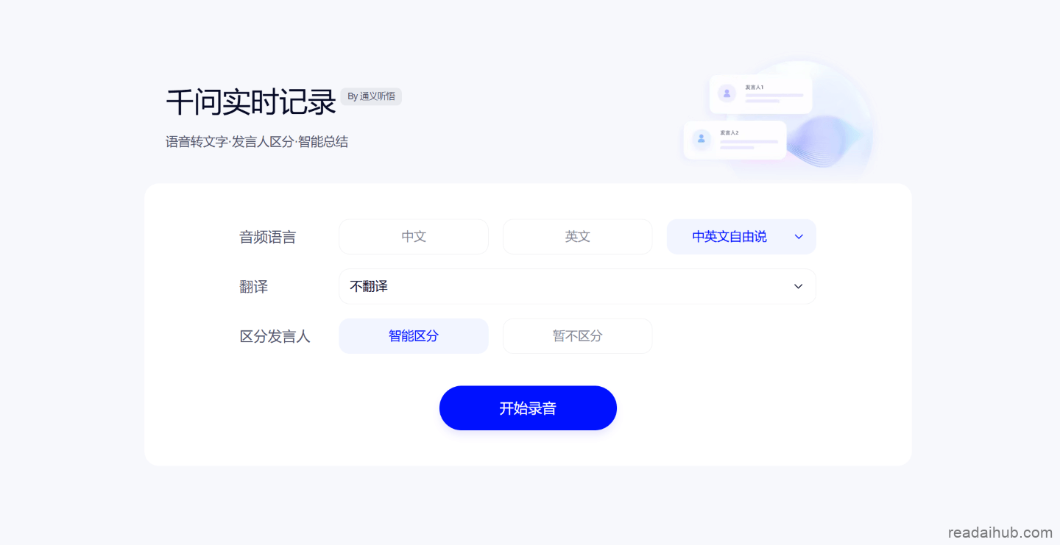The width and height of the screenshot is (1060, 545).
Task: Select 中文 as audio language
Action: pyautogui.click(x=414, y=237)
